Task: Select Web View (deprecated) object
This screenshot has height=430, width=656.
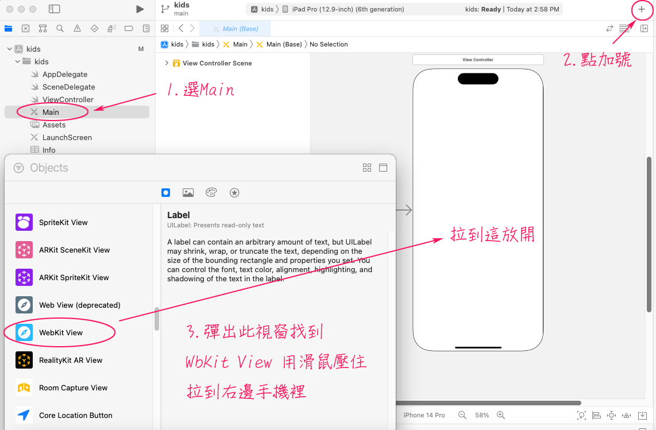Action: click(79, 305)
